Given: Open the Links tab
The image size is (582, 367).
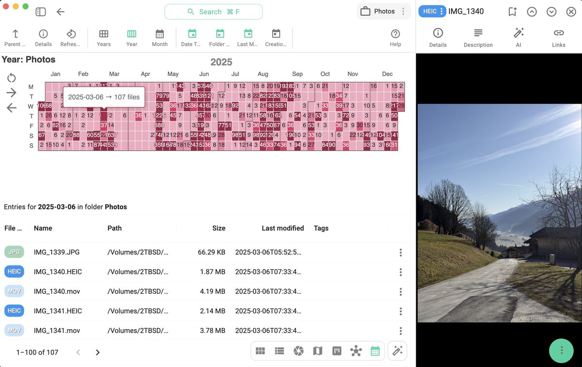Looking at the screenshot, I should [559, 38].
